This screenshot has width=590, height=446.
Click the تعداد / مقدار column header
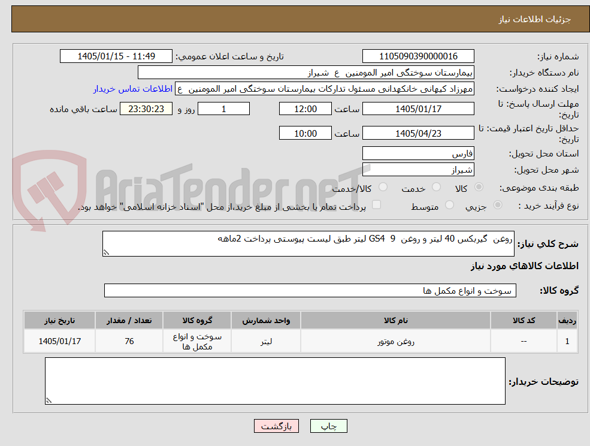click(129, 320)
